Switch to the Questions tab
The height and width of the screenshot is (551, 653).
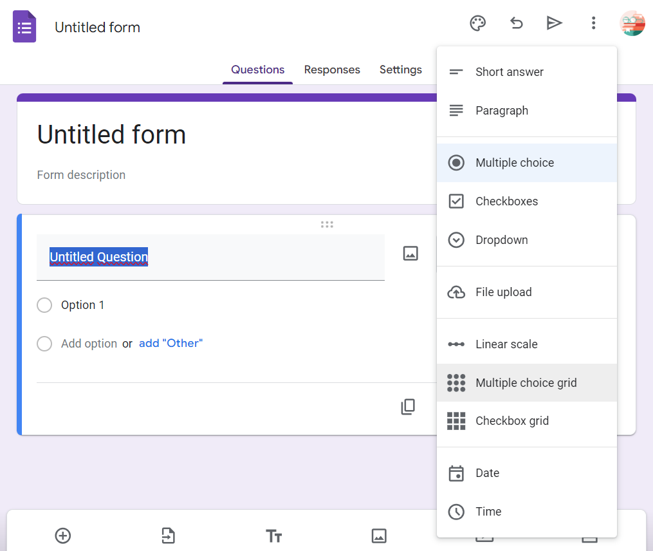pyautogui.click(x=258, y=70)
